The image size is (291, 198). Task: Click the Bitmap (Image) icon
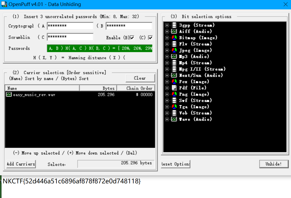(x=174, y=38)
